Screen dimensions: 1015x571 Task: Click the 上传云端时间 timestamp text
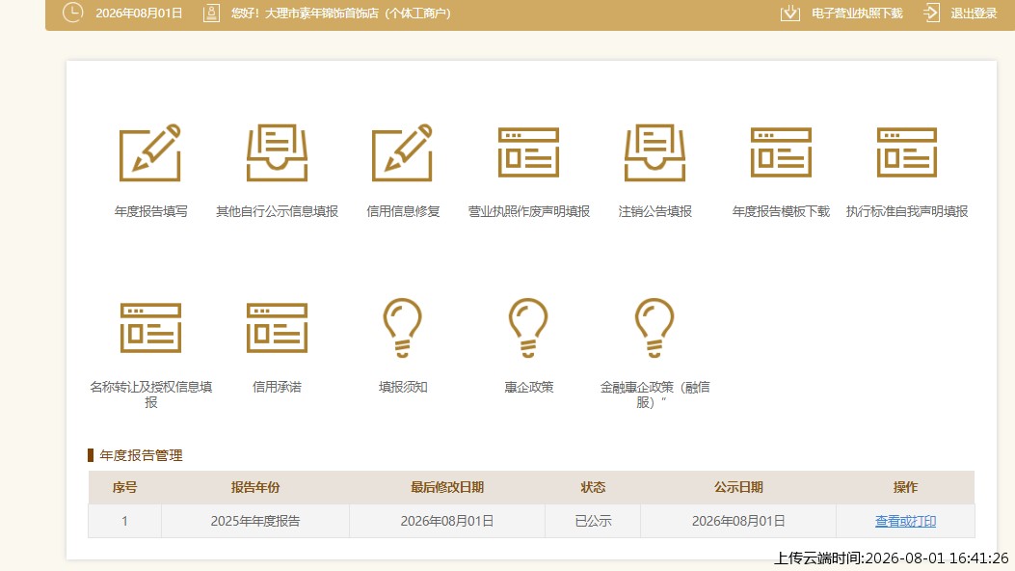click(892, 558)
